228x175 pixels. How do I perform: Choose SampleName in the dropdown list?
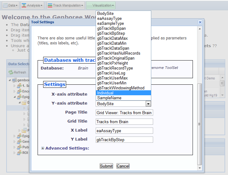124,98
